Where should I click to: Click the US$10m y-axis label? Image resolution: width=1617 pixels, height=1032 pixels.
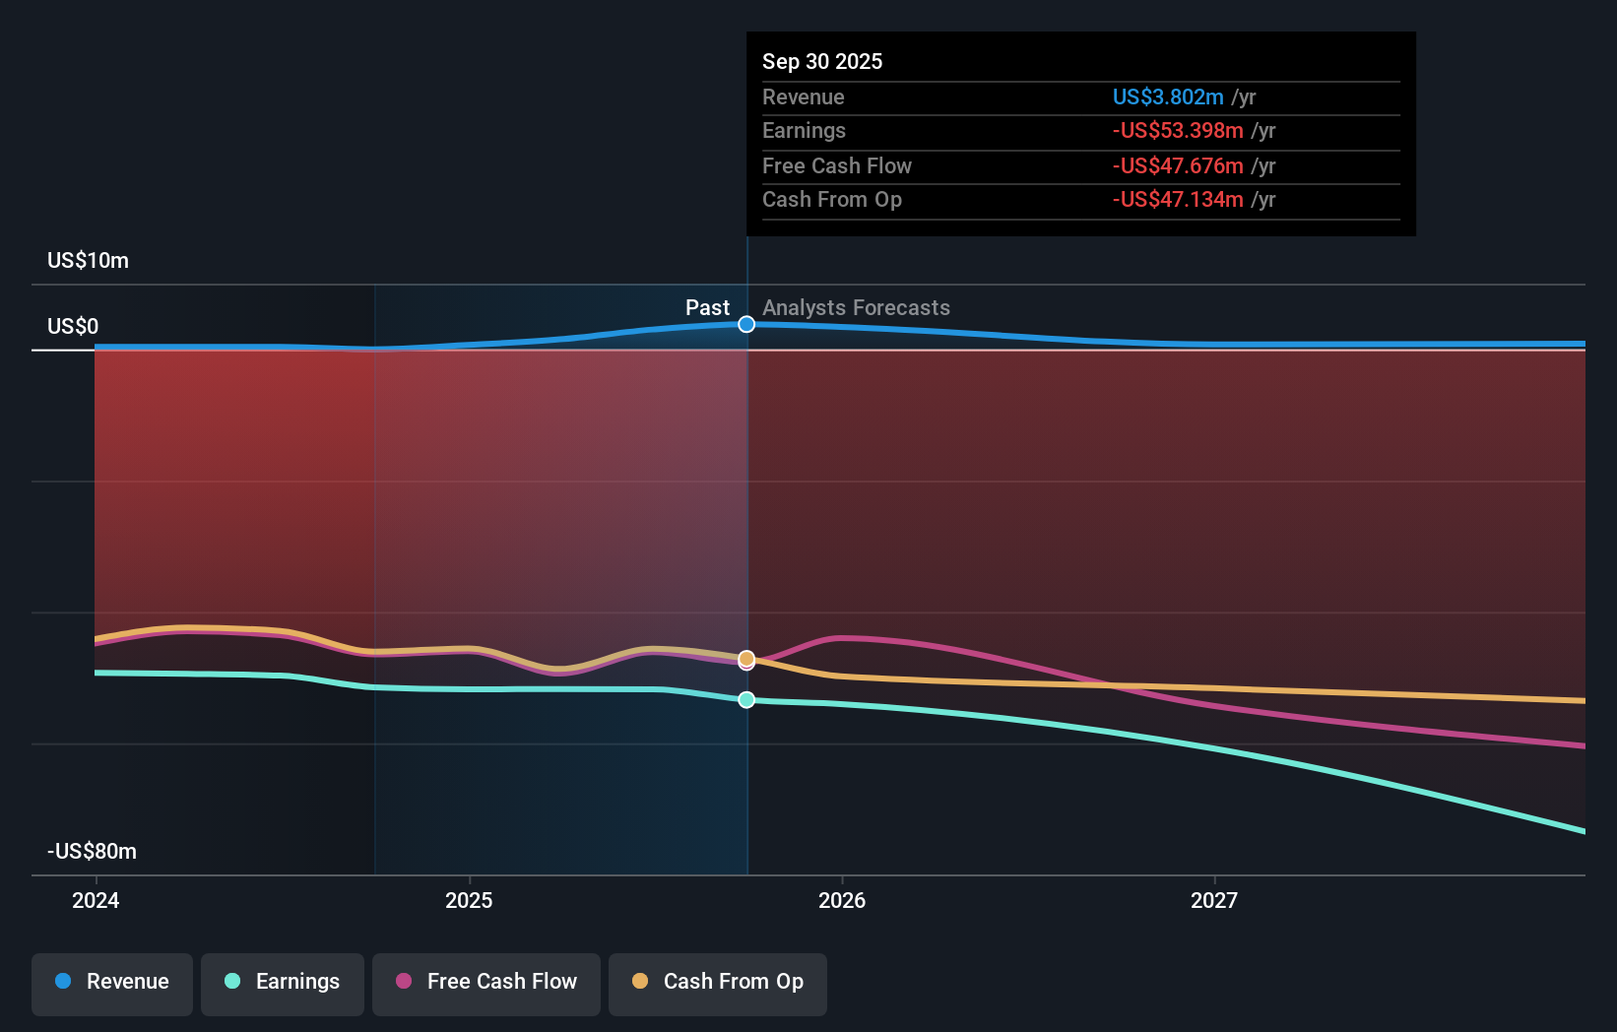(89, 260)
